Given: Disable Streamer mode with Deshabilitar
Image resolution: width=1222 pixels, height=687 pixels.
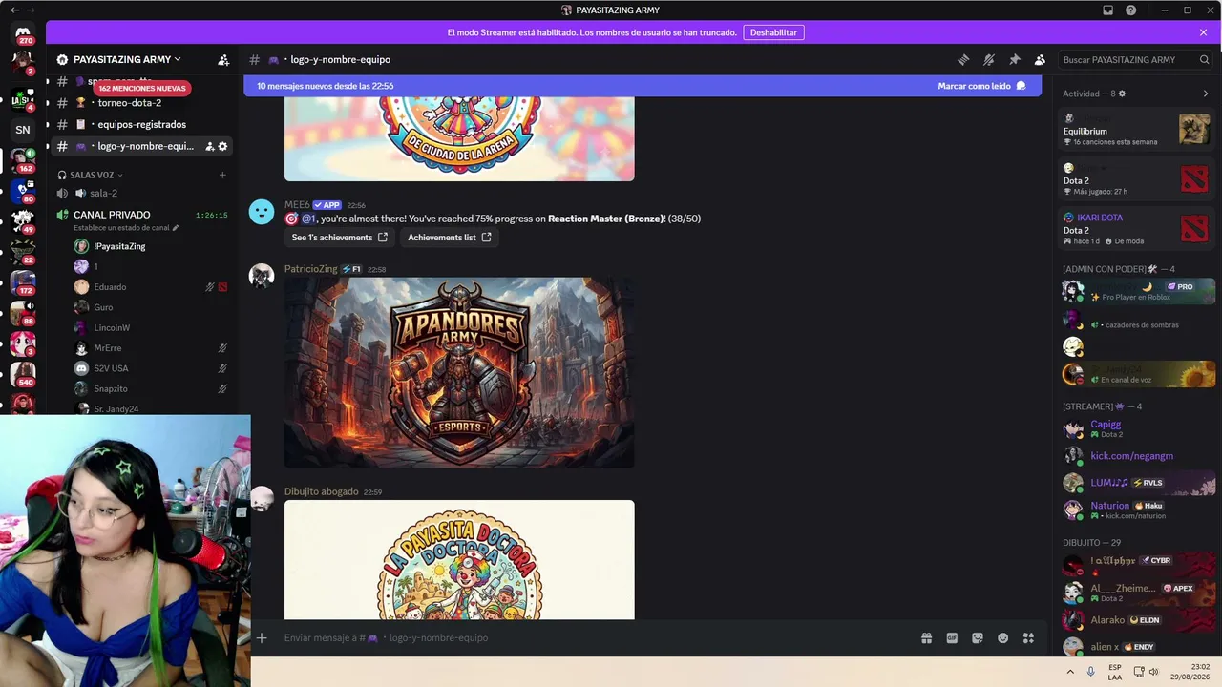Looking at the screenshot, I should click(773, 32).
